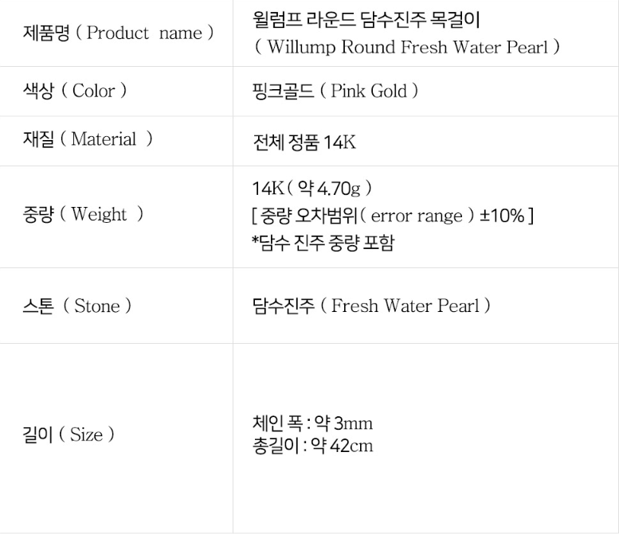This screenshot has height=534, width=619.
Task: Click the '중량 (Weight)' row label
Action: click(x=84, y=214)
